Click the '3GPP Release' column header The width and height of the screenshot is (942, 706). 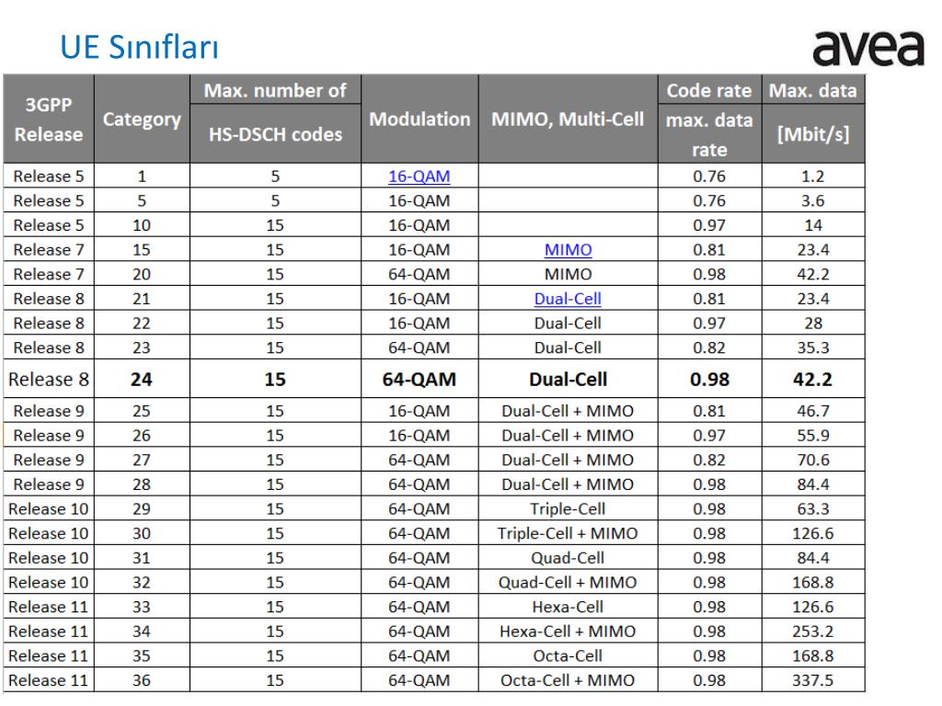coord(49,119)
